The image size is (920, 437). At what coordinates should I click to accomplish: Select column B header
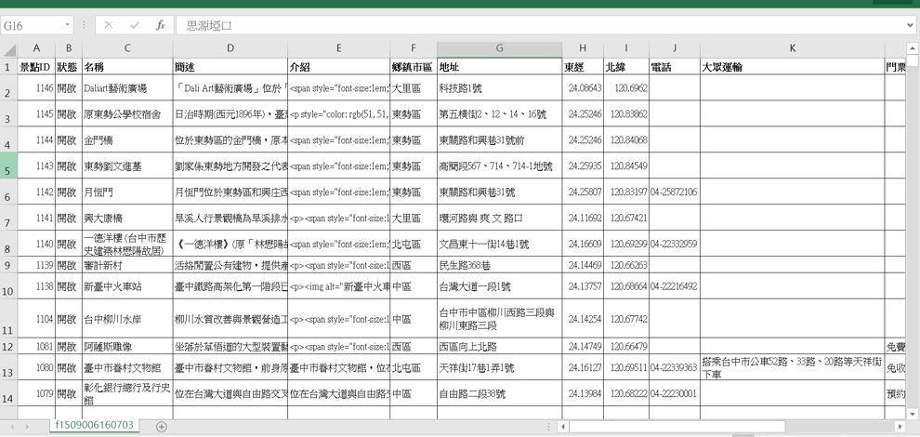coord(69,48)
